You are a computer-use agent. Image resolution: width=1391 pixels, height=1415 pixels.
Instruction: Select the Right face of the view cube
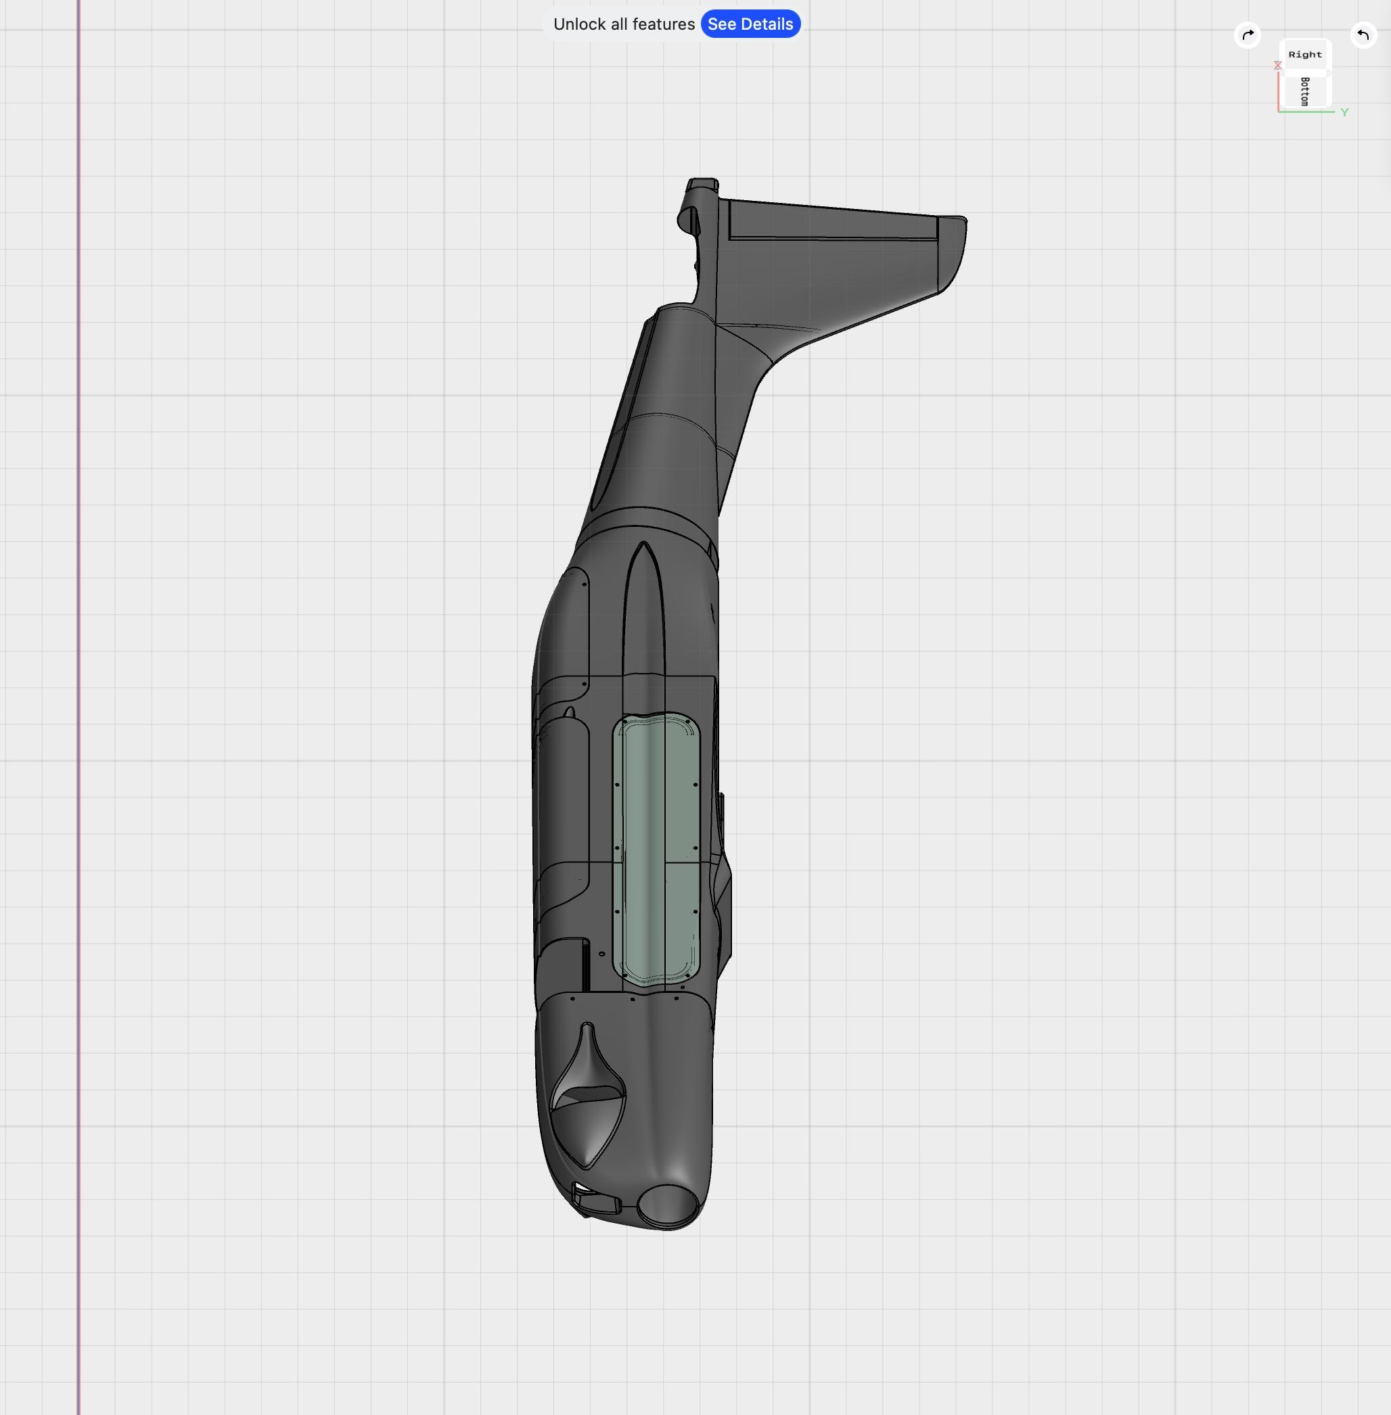click(1306, 55)
